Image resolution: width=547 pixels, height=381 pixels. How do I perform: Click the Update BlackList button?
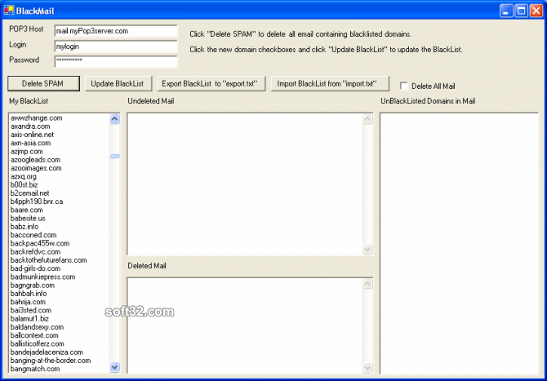[x=117, y=84]
